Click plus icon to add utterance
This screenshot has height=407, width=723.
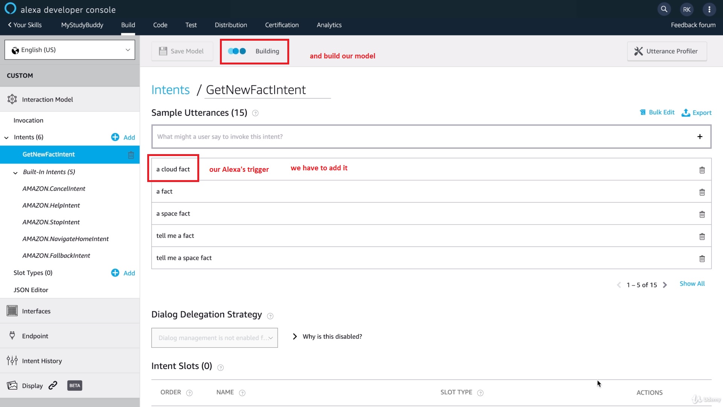point(700,136)
